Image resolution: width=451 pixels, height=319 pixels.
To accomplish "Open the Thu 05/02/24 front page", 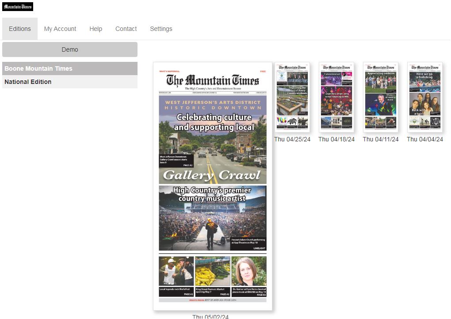I will point(213,186).
